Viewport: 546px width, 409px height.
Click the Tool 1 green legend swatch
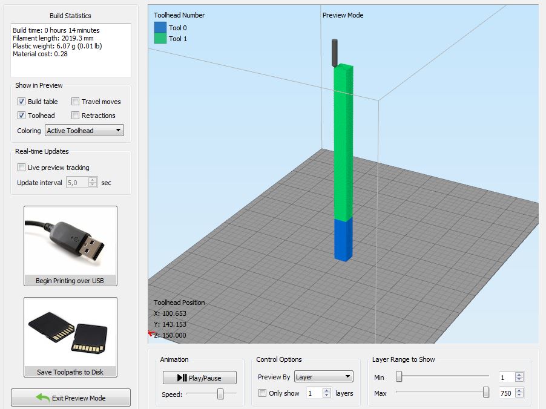tap(160, 39)
